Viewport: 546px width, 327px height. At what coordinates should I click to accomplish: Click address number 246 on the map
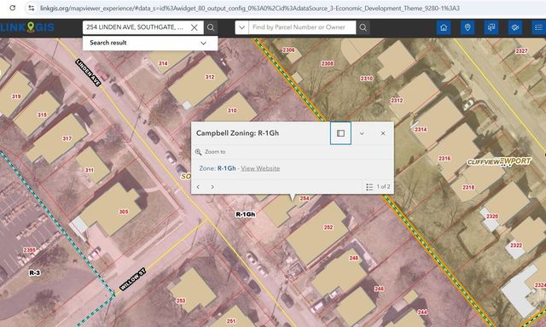point(379,289)
